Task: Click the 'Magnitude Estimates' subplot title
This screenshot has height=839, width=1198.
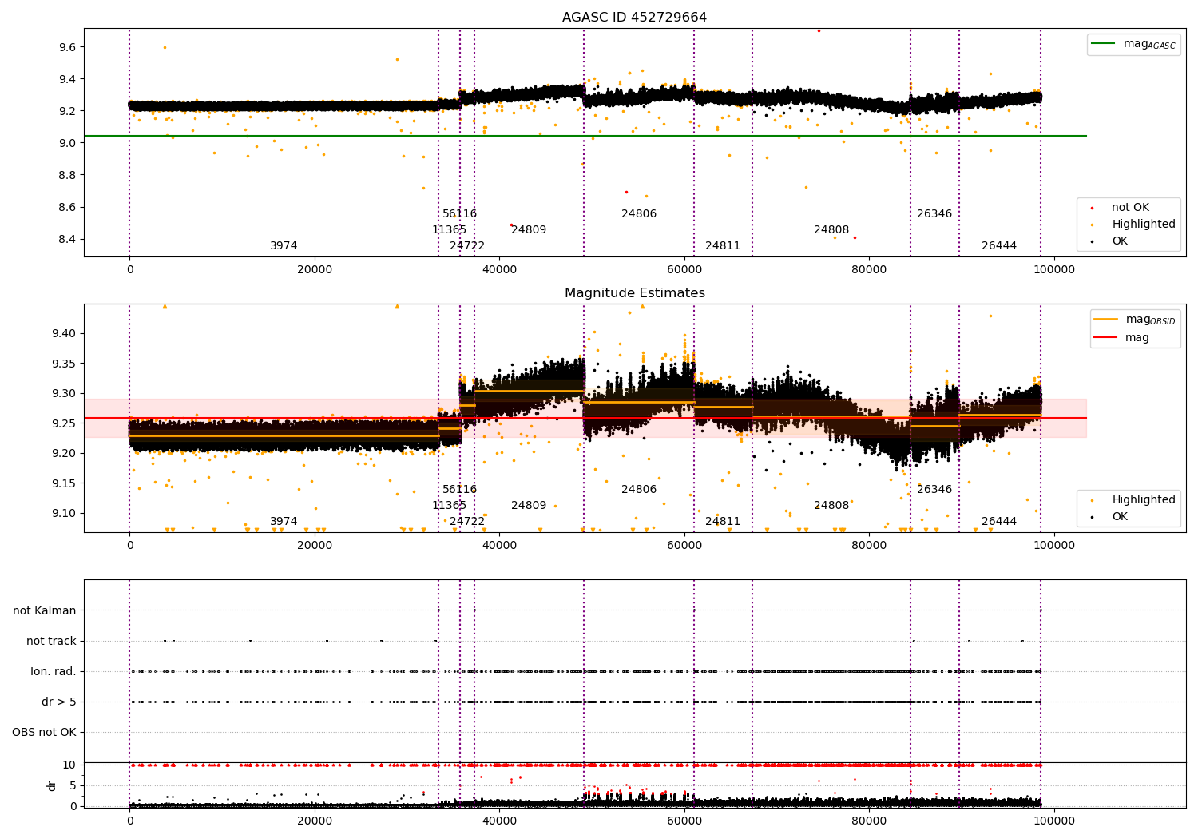Action: [x=634, y=293]
